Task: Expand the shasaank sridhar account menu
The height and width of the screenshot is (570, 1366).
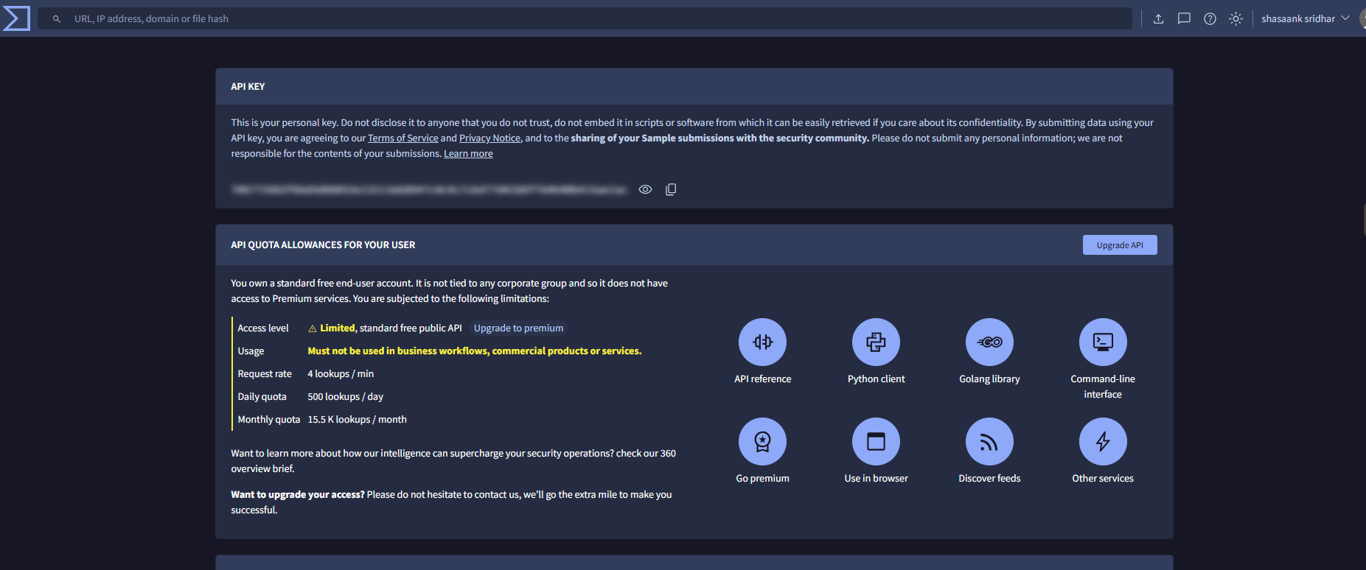Action: pos(1305,19)
